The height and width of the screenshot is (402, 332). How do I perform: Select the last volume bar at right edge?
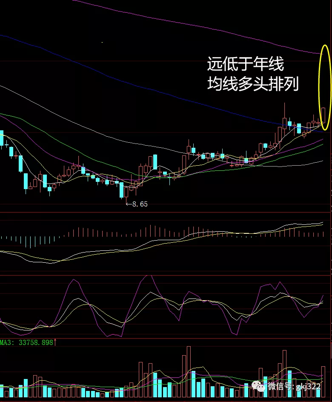click(x=323, y=381)
